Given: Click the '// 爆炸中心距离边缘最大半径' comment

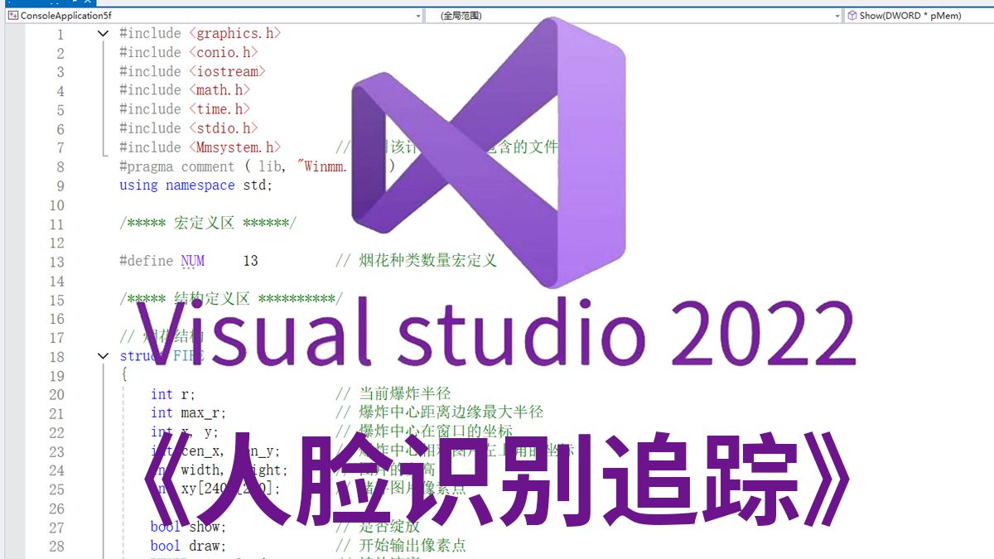Looking at the screenshot, I should click(x=440, y=412).
